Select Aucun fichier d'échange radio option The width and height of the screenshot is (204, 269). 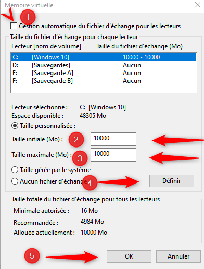[15, 181]
